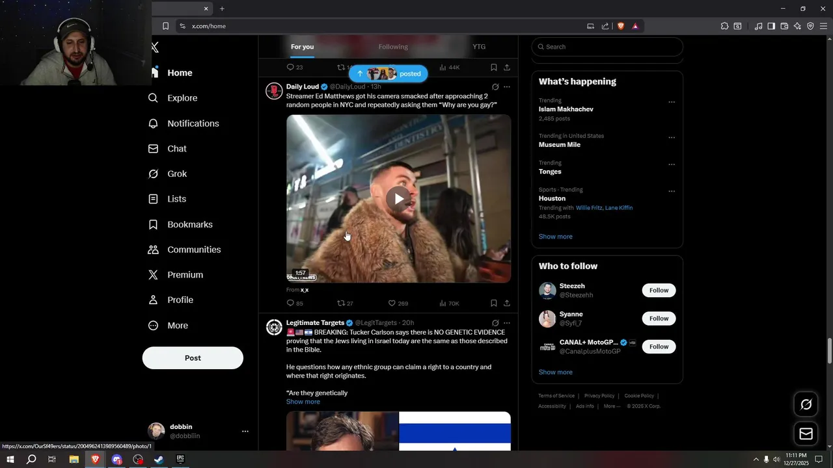Screen dimensions: 833x468
Task: Like the Daily Loud post
Action: point(398,304)
